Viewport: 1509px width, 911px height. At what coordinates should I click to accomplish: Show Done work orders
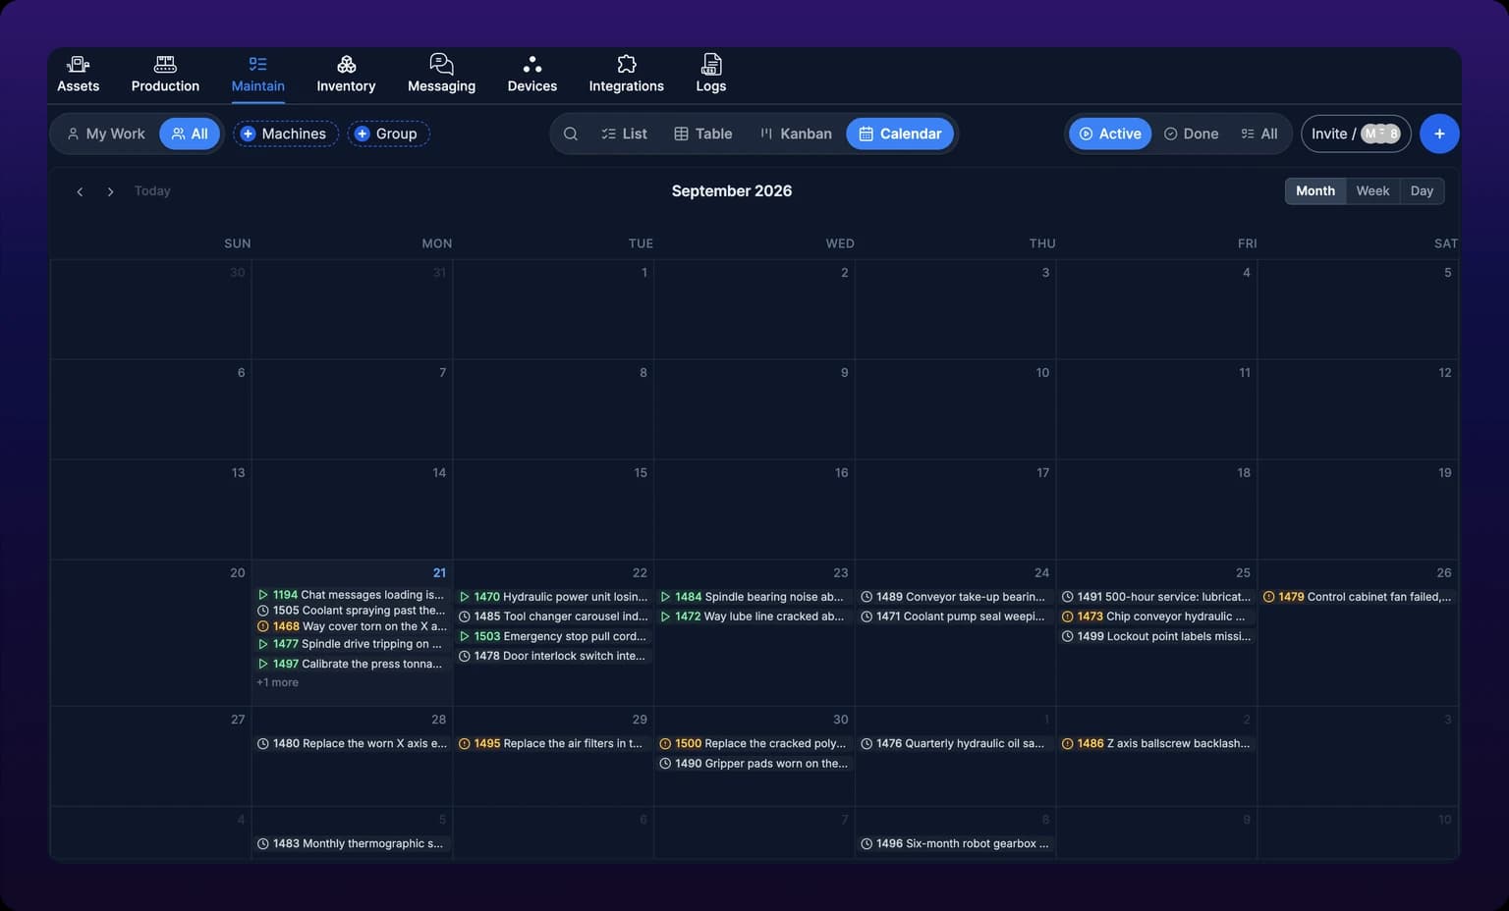pyautogui.click(x=1191, y=134)
